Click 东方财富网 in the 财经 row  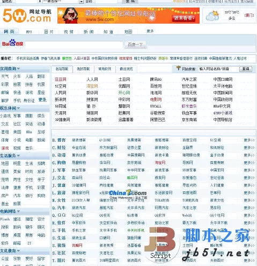point(108,148)
